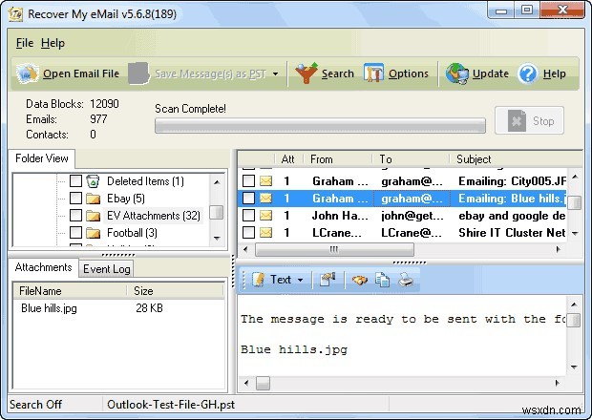Screen dimensions: 592x420
Task: Open Options via its tools icon
Action: (x=373, y=73)
